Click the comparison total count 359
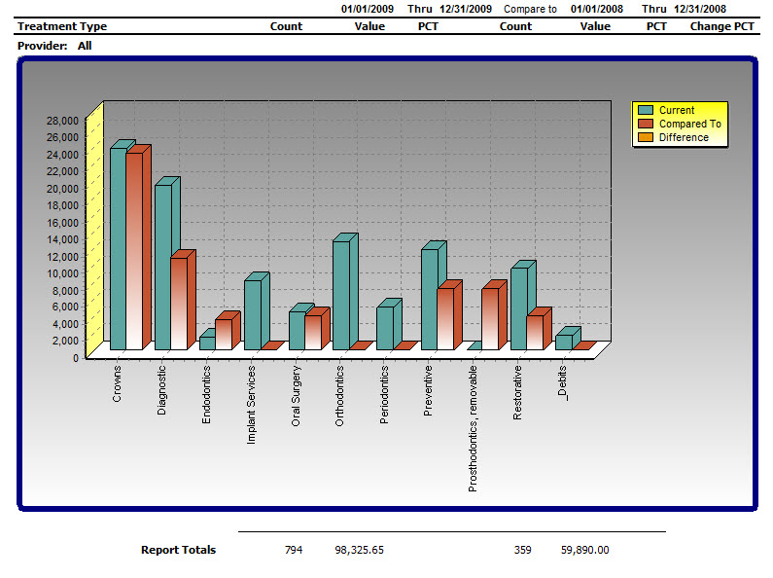This screenshot has height=578, width=773. tap(522, 550)
